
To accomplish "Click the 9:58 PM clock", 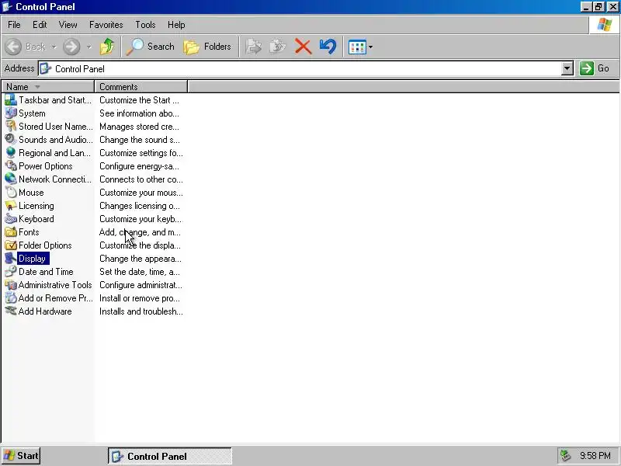I will (x=595, y=456).
